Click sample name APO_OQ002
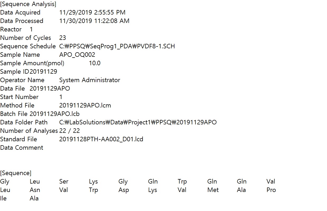The image size is (327, 211). [77, 55]
